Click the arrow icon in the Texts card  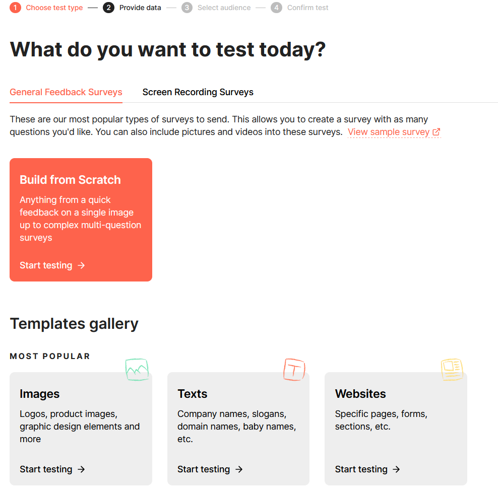pyautogui.click(x=239, y=469)
